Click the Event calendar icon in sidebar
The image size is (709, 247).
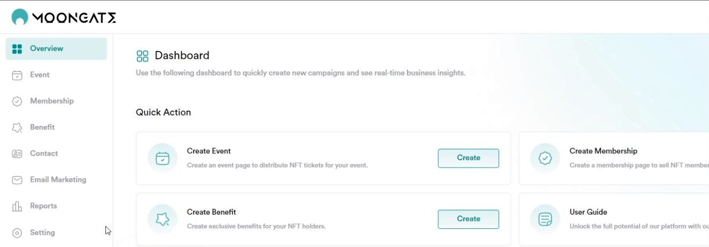[x=17, y=75]
